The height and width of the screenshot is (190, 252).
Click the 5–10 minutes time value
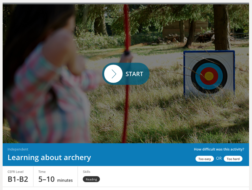[x=56, y=179]
